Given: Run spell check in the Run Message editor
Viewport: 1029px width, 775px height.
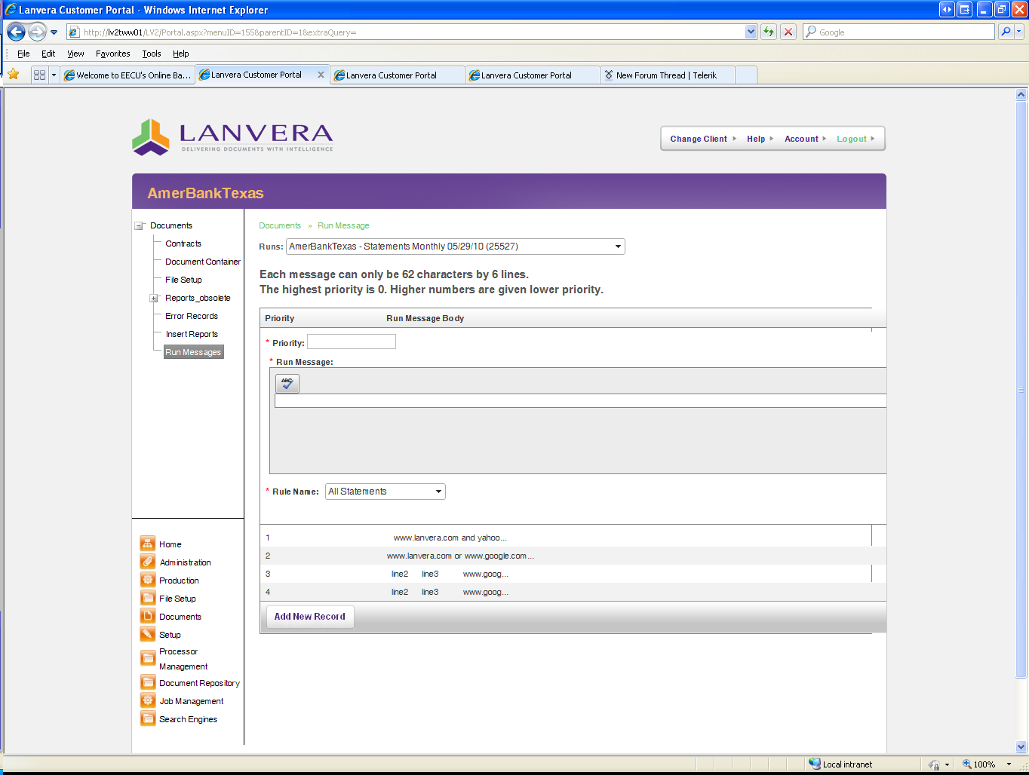Looking at the screenshot, I should click(x=287, y=384).
